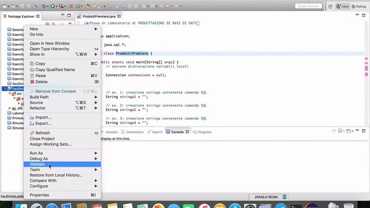Screen dimensions: 370x208
Task: Close the Console view tab
Action: point(187,132)
